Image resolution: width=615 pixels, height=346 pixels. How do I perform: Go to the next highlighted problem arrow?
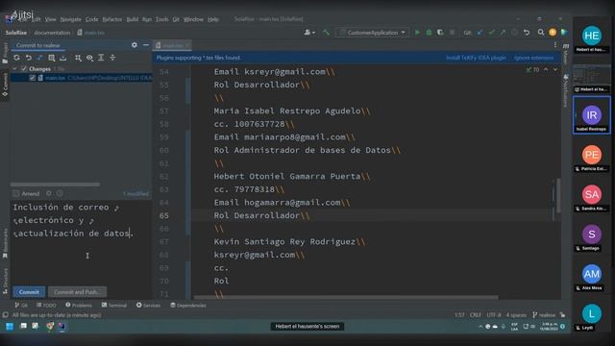point(555,69)
